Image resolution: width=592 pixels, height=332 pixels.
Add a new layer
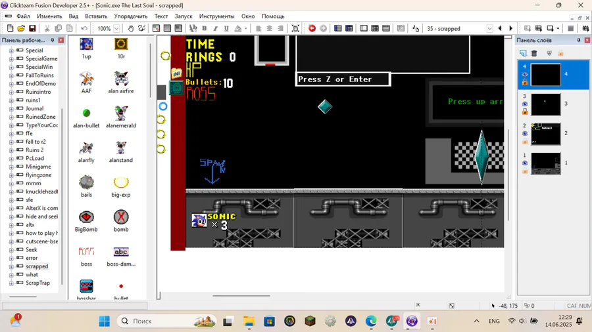click(523, 53)
